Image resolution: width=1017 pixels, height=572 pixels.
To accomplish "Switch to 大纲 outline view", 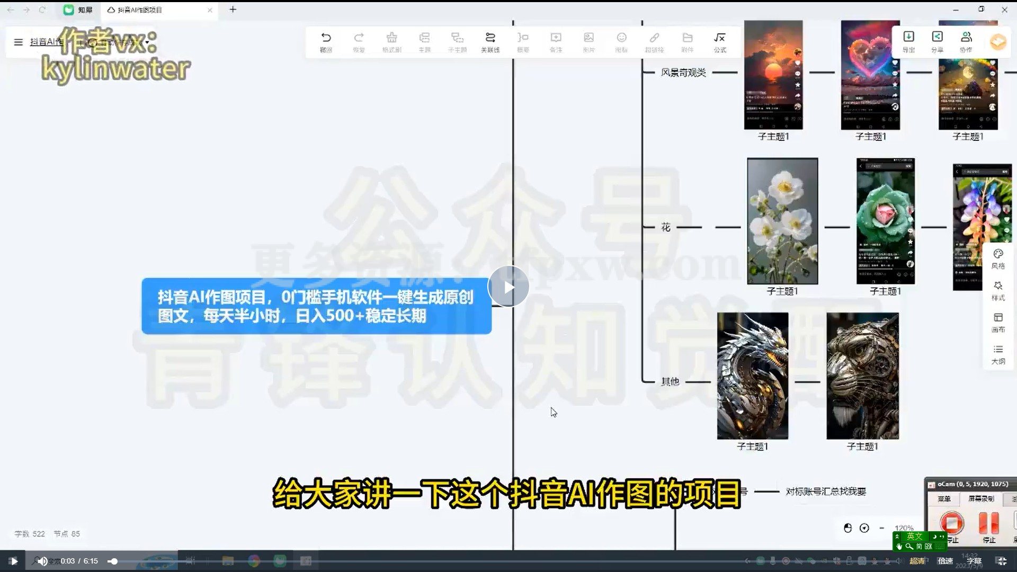I will [998, 354].
